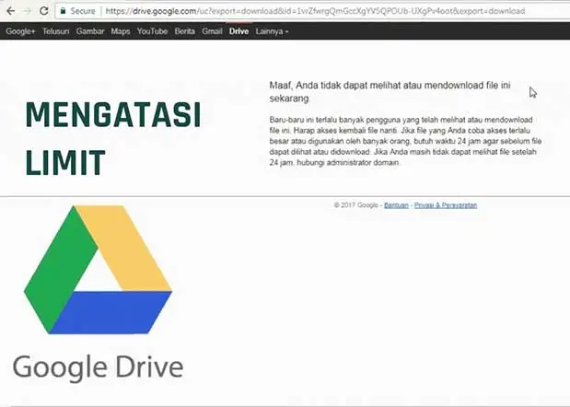Click the browser back arrow
The width and height of the screenshot is (570, 407).
(10, 11)
